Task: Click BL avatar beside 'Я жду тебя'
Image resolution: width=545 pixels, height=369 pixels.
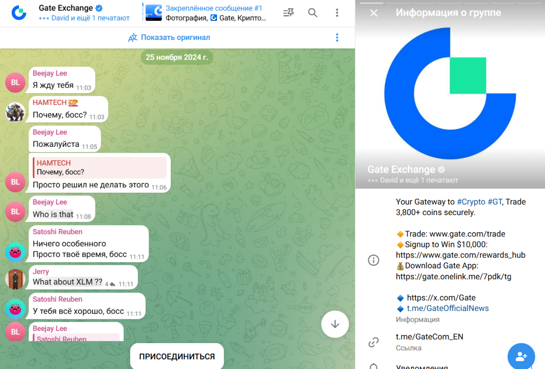Action: pos(15,82)
